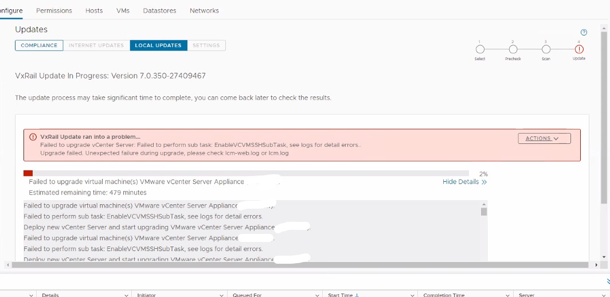This screenshot has width=610, height=297.
Task: Select step 1 circle labeled Select
Action: tap(480, 49)
